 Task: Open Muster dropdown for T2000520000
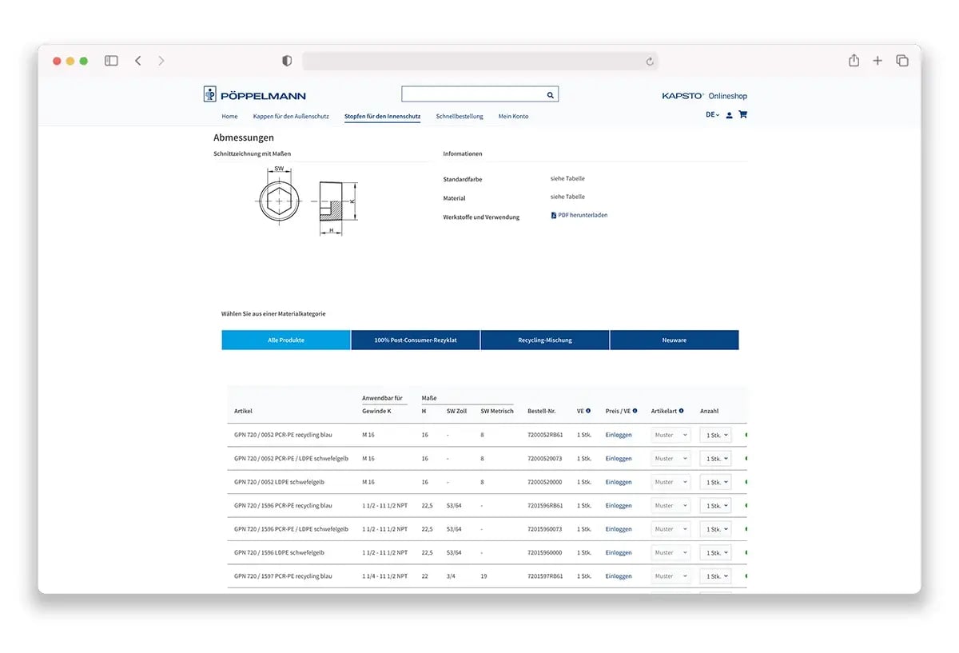pos(671,482)
